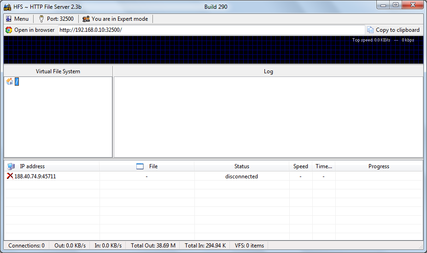
Task: Click 'Out: 0.0 KB/s' in status bar
Action: [x=70, y=245]
